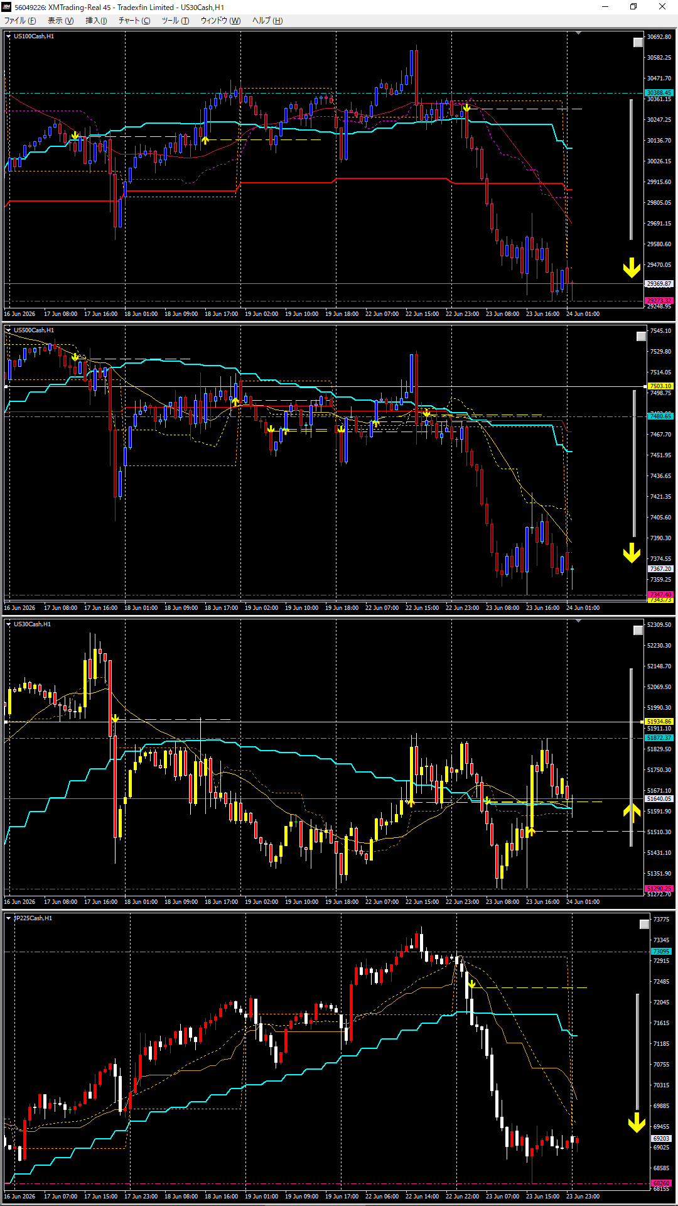Click the large yellow up arrow in US30Cash chart
The width and height of the screenshot is (678, 1206).
tap(632, 812)
